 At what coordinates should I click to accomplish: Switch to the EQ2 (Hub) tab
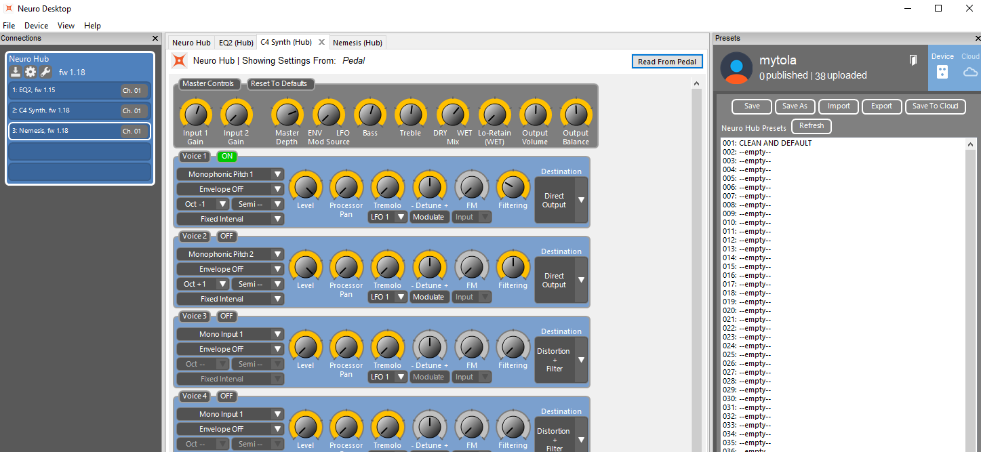(236, 43)
